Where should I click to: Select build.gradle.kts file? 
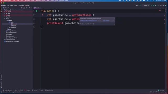click(x=12, y=31)
